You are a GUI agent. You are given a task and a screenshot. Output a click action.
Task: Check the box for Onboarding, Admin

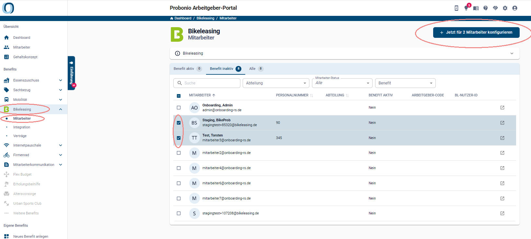pos(179,108)
